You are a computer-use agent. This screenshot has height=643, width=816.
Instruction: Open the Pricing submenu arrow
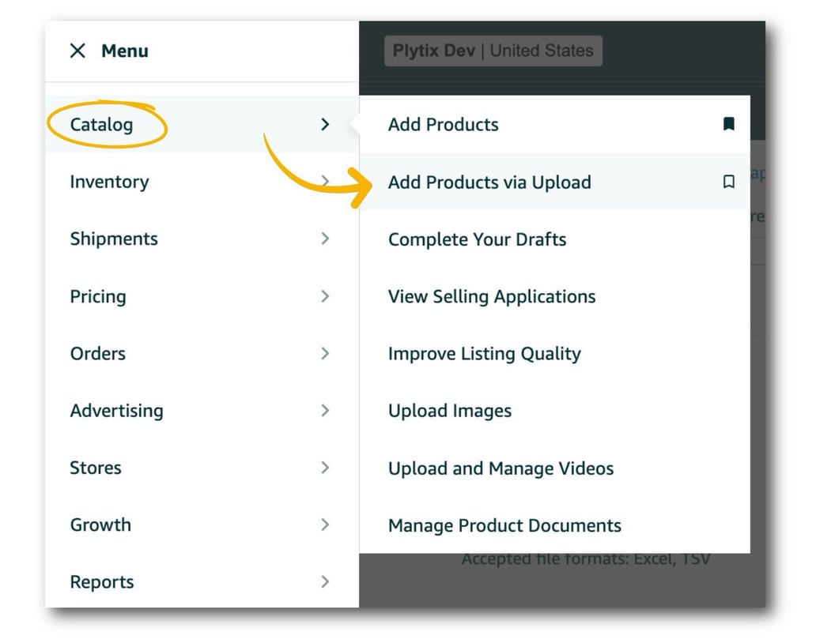pyautogui.click(x=325, y=296)
